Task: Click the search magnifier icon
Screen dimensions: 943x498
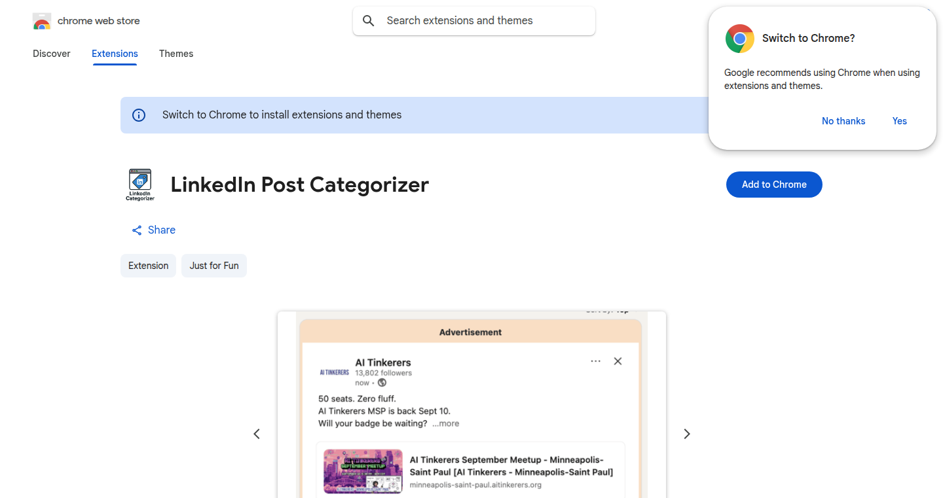Action: (369, 21)
